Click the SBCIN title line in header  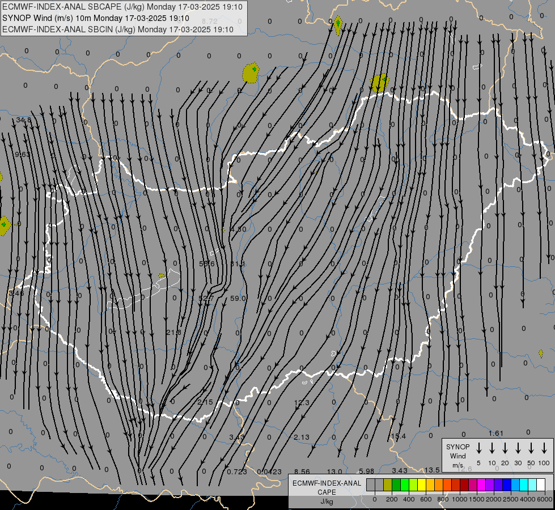118,29
